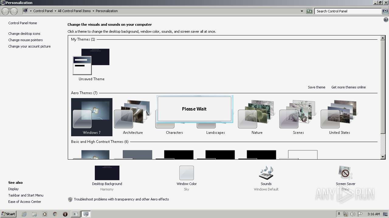The width and height of the screenshot is (389, 218).
Task: Open Control Panel Home
Action: coord(22,23)
